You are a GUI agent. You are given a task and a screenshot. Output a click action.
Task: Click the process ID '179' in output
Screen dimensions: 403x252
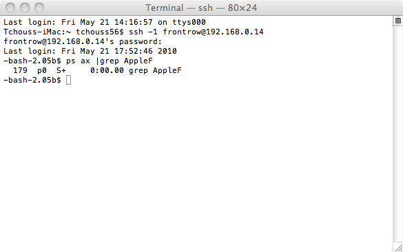(x=20, y=70)
